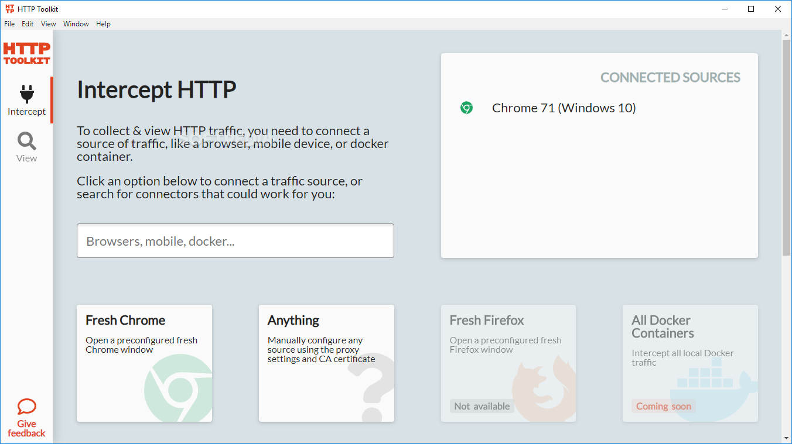The image size is (792, 444).
Task: Click the HTTP Toolkit logo in the sidebar
Action: pos(26,53)
